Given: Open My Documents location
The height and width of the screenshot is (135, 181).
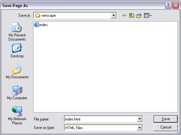Looking at the screenshot, I should tap(17, 72).
